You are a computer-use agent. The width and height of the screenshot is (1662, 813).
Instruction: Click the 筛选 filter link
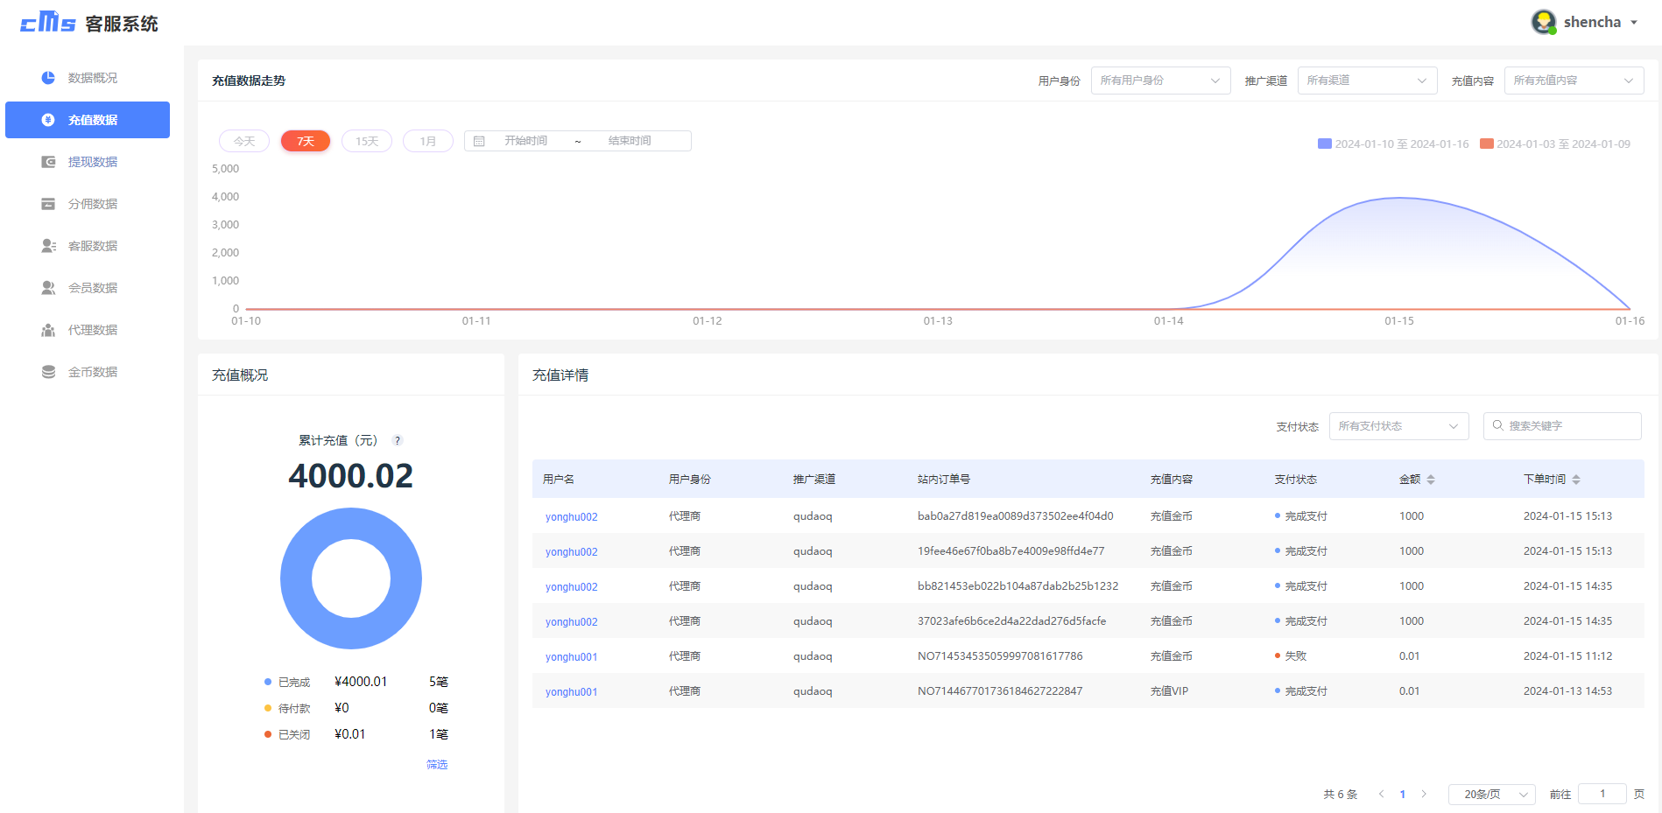click(437, 764)
